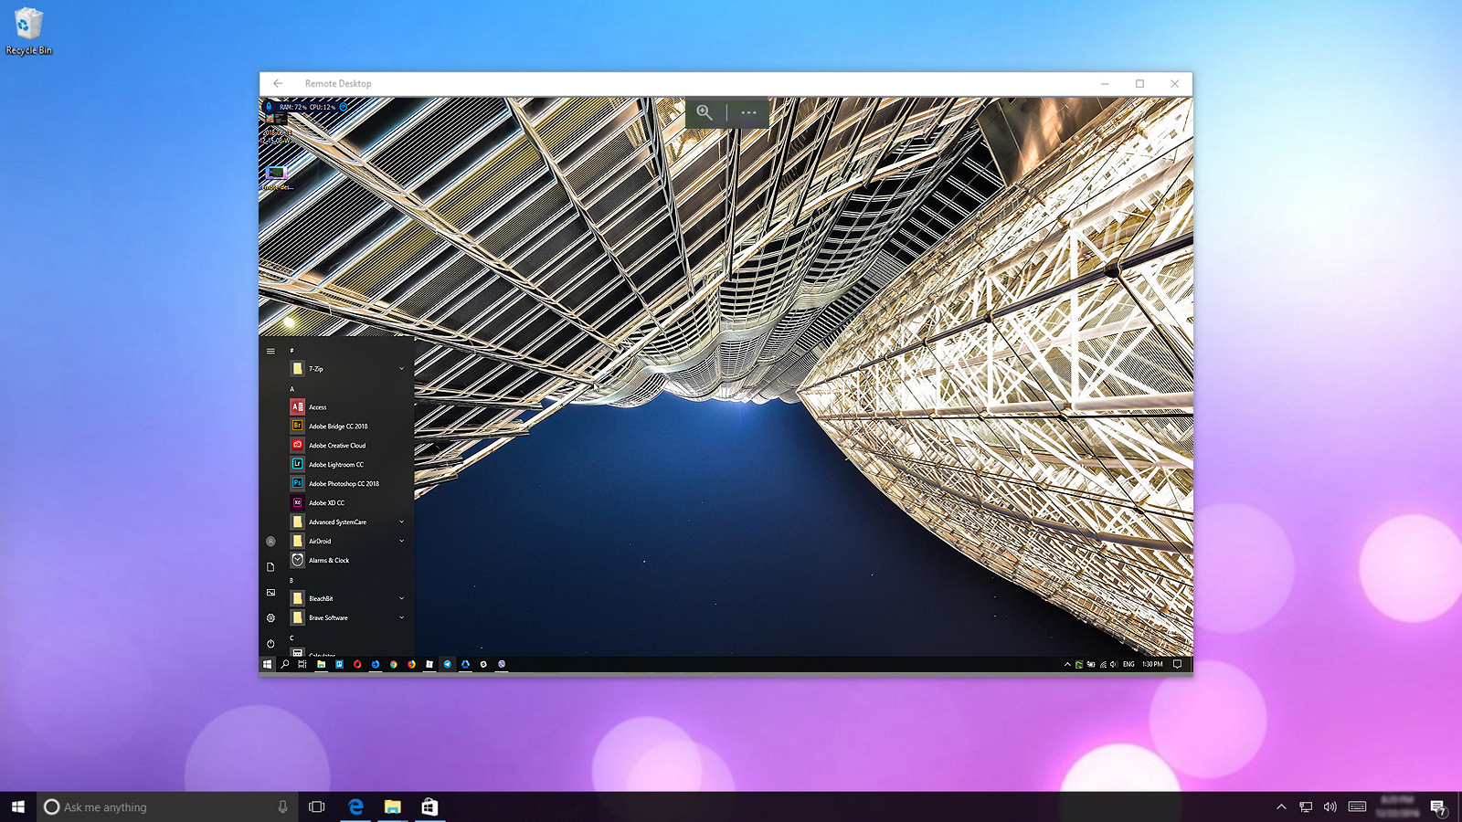Click the remote Windows Start button
This screenshot has width=1462, height=822.
(x=267, y=664)
